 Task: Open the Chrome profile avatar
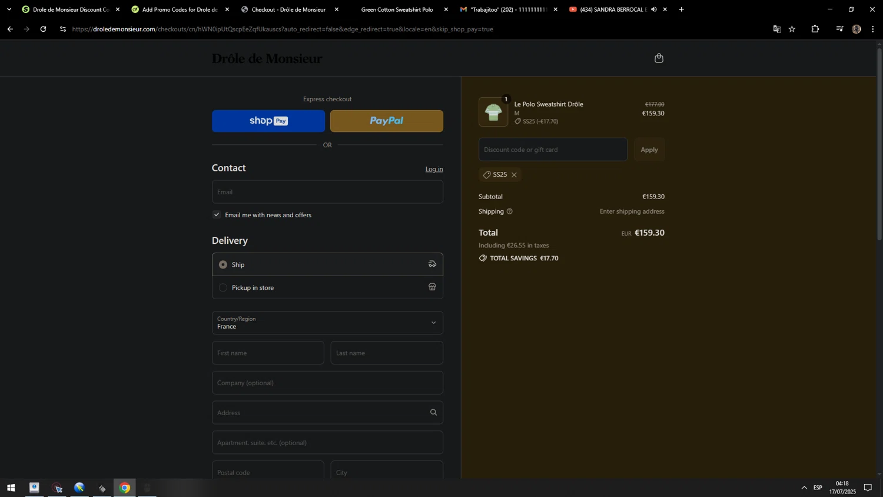pyautogui.click(x=857, y=29)
